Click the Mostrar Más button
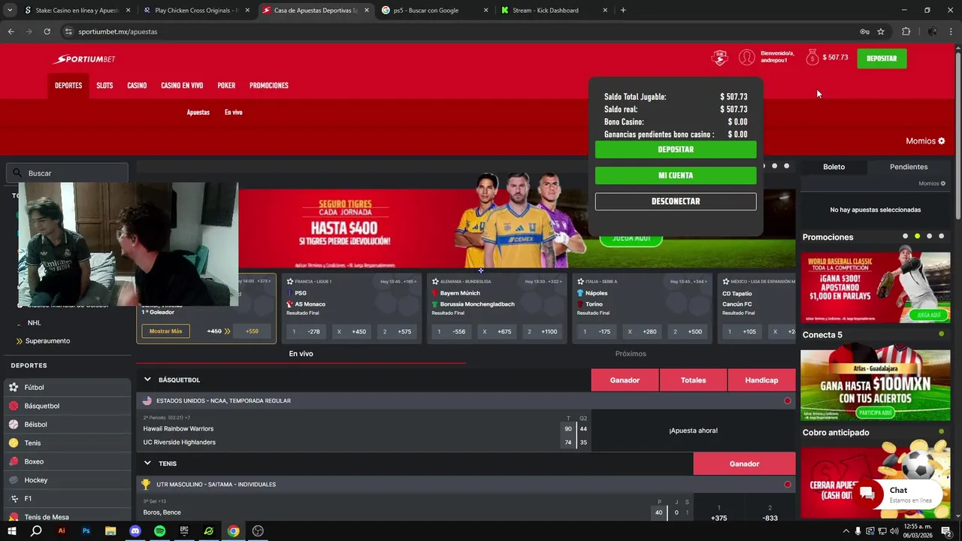This screenshot has height=541, width=962. [165, 331]
